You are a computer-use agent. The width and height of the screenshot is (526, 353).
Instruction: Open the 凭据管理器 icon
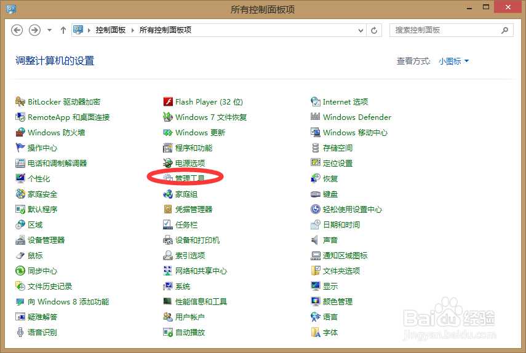168,209
